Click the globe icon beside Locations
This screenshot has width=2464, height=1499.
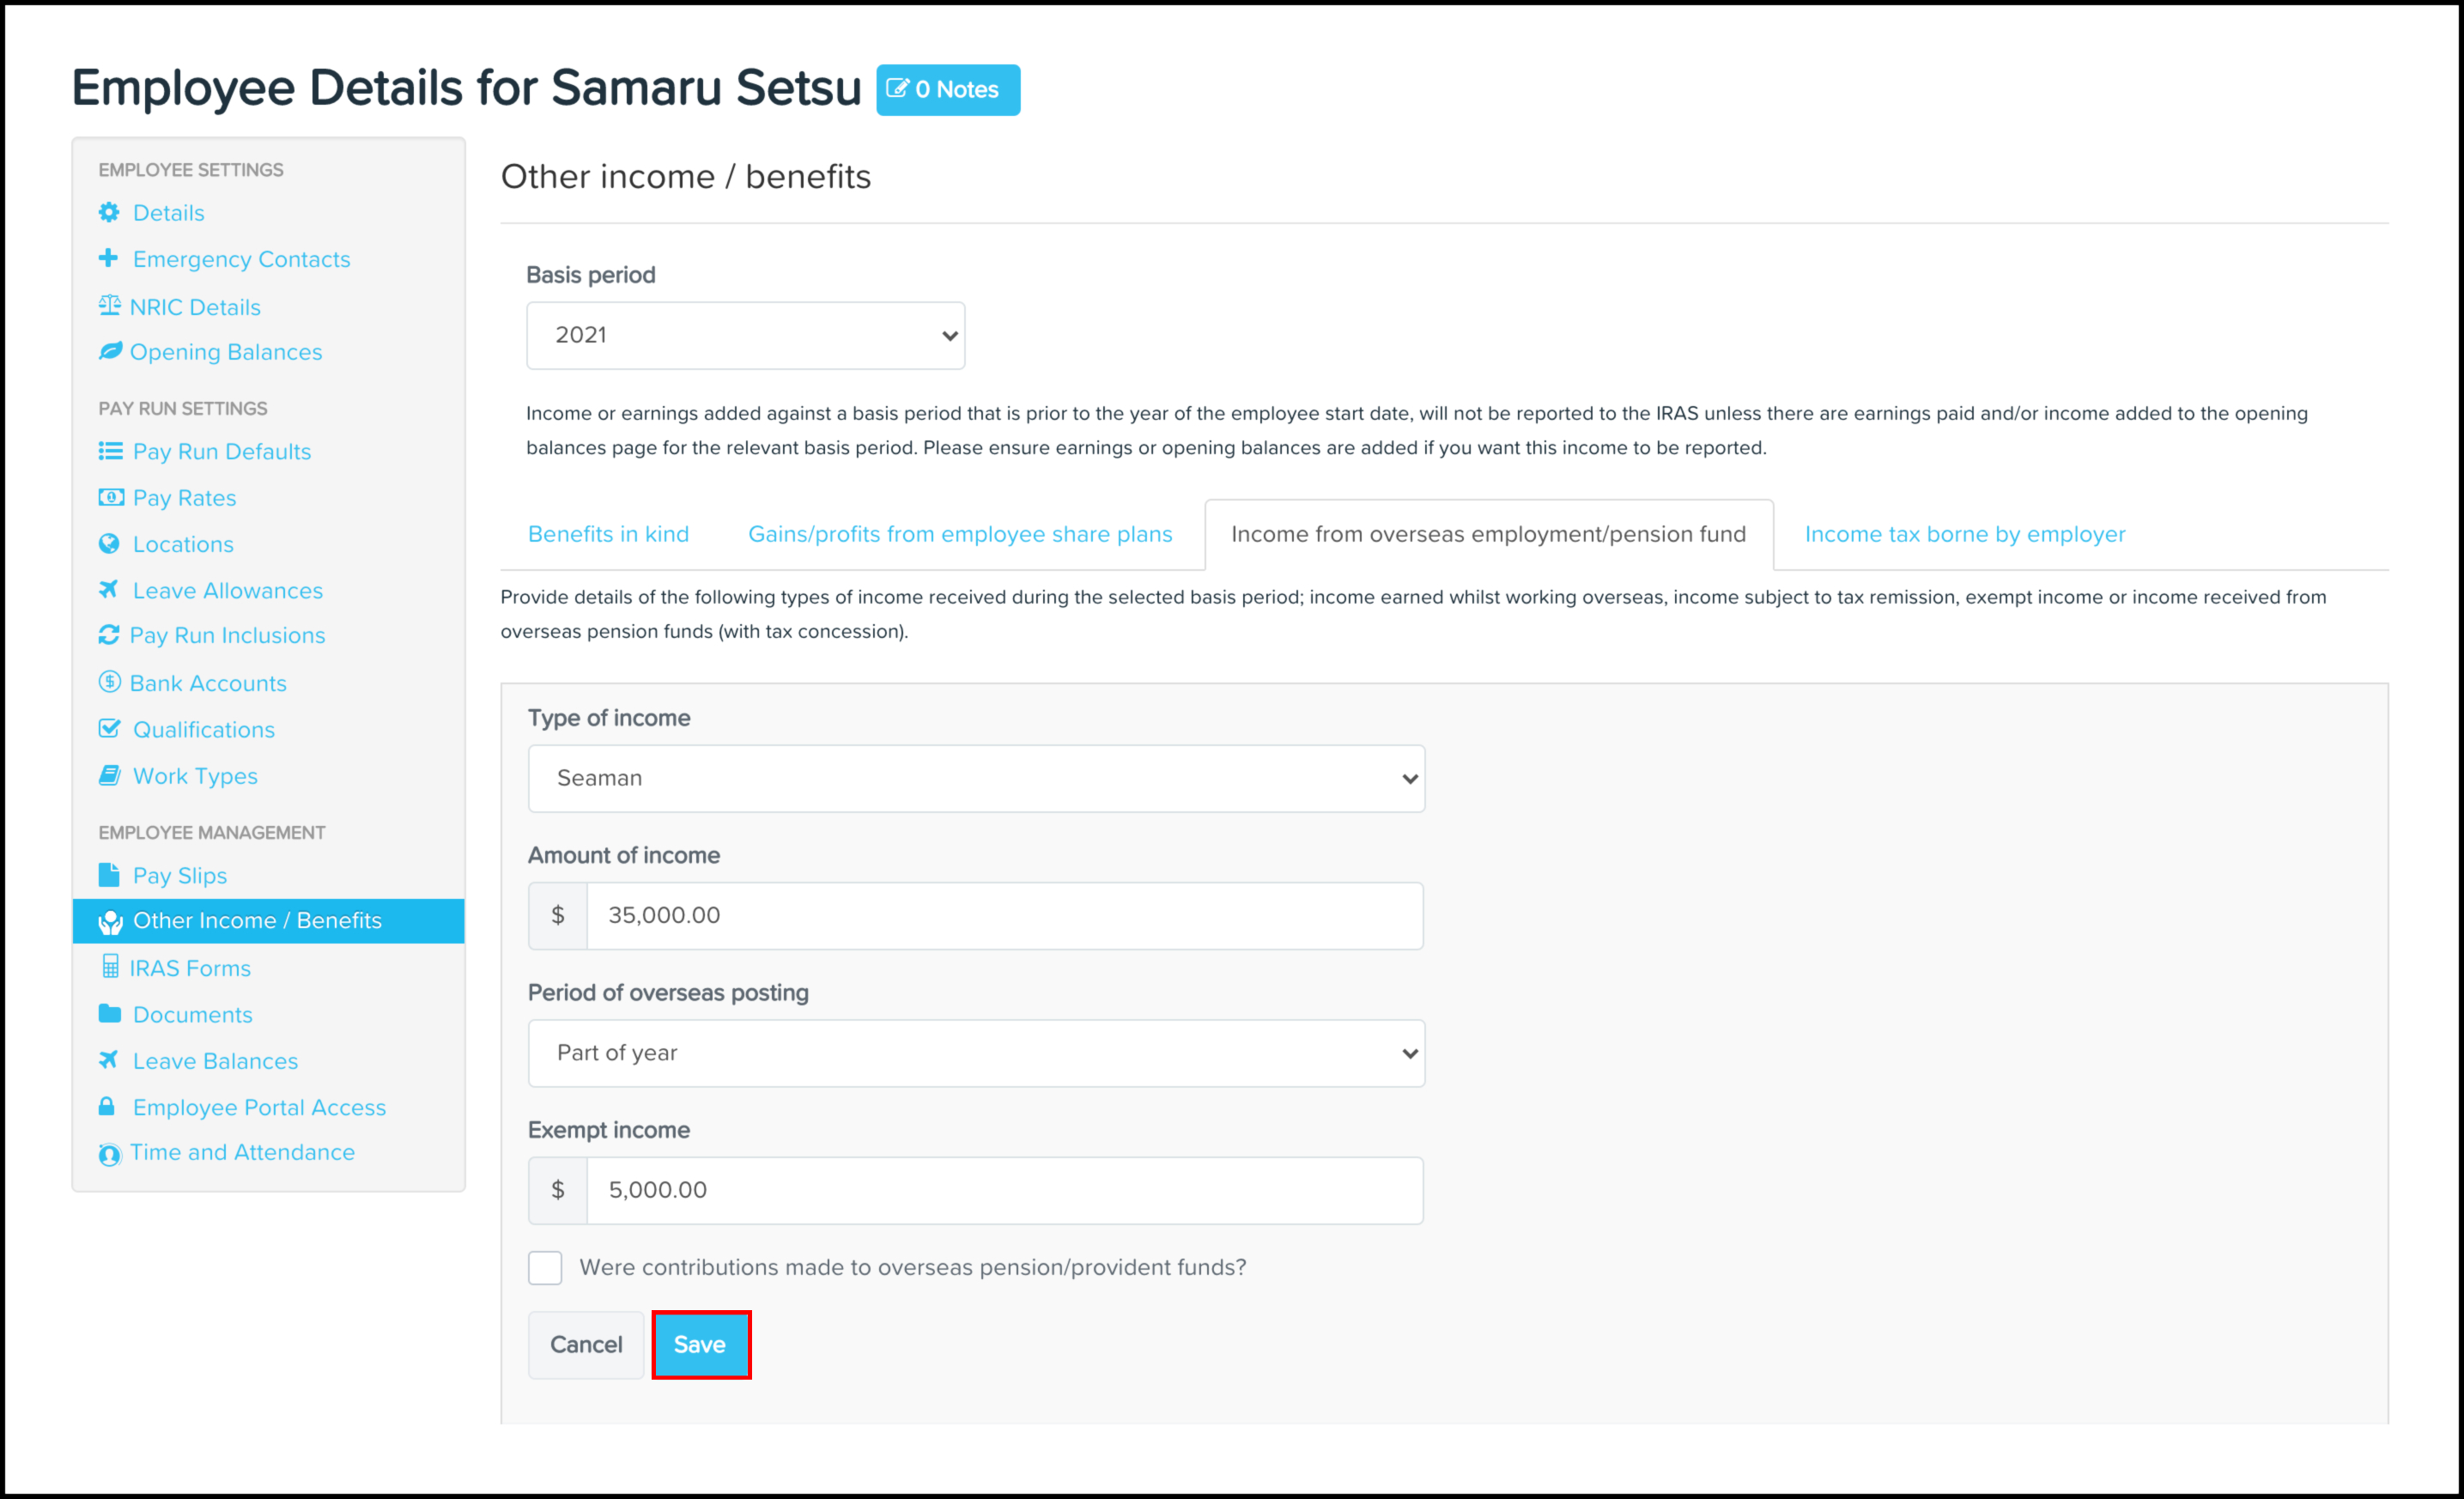coord(109,543)
